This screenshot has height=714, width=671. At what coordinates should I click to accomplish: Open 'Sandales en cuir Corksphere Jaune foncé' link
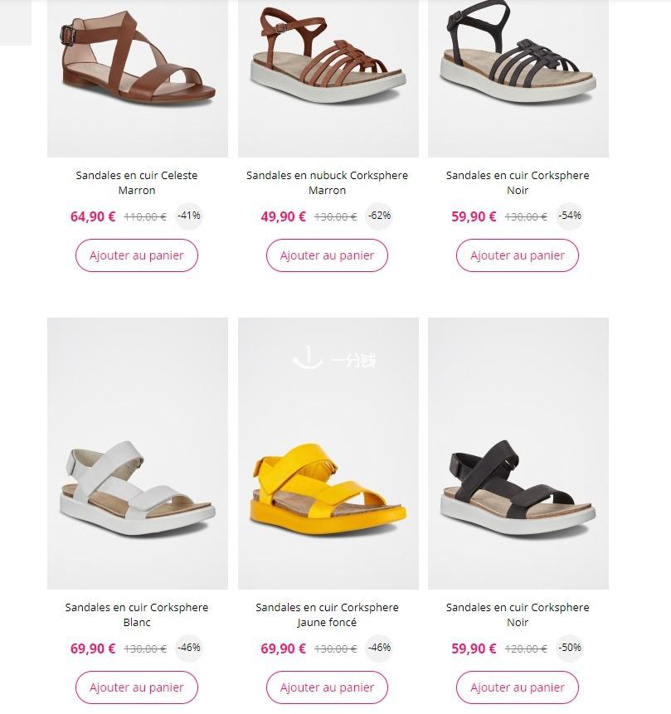[327, 614]
